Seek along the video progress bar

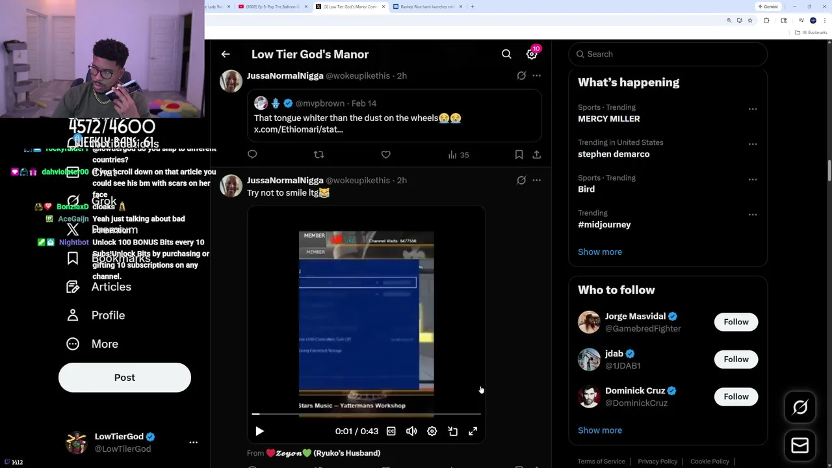(367, 413)
